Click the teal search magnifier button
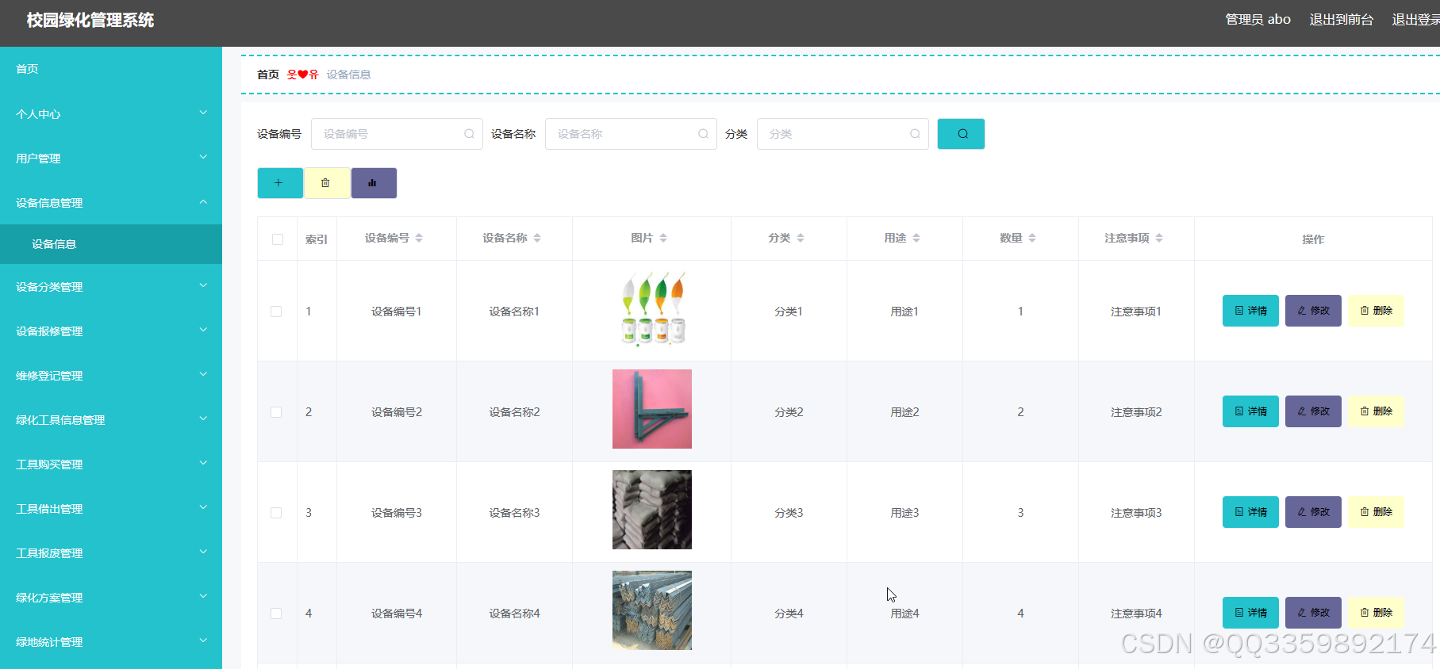 [961, 134]
